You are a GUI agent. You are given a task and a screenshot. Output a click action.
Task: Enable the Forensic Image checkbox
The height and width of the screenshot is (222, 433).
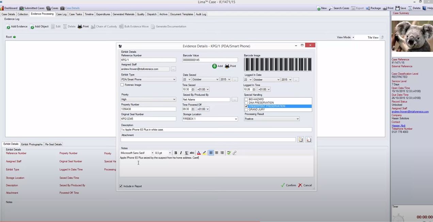pyautogui.click(x=122, y=85)
